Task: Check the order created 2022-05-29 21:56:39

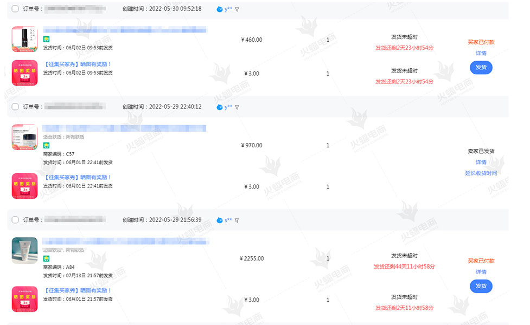Action: pyautogui.click(x=15, y=220)
